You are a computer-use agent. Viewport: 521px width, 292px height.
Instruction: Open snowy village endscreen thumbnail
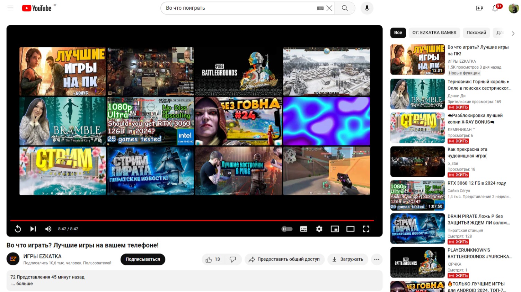[x=326, y=71]
